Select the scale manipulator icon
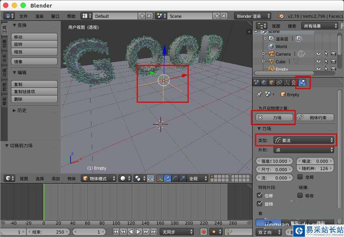Screen dimensions: 344x237 tap(182, 179)
